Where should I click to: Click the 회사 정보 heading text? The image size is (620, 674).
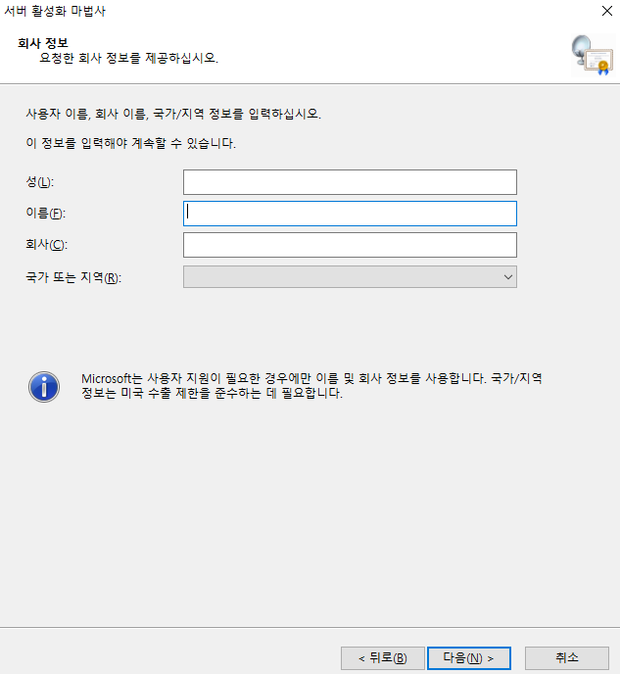[x=42, y=43]
